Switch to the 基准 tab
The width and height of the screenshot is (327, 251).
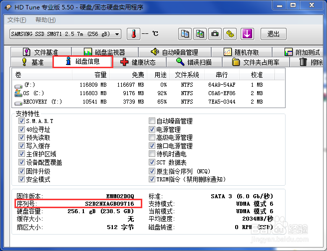tap(32, 62)
